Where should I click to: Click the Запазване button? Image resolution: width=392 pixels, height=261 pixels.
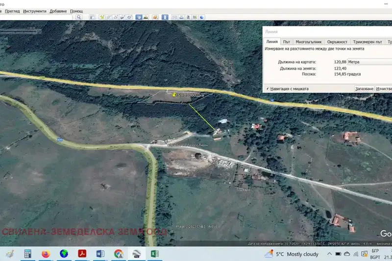pos(364,89)
